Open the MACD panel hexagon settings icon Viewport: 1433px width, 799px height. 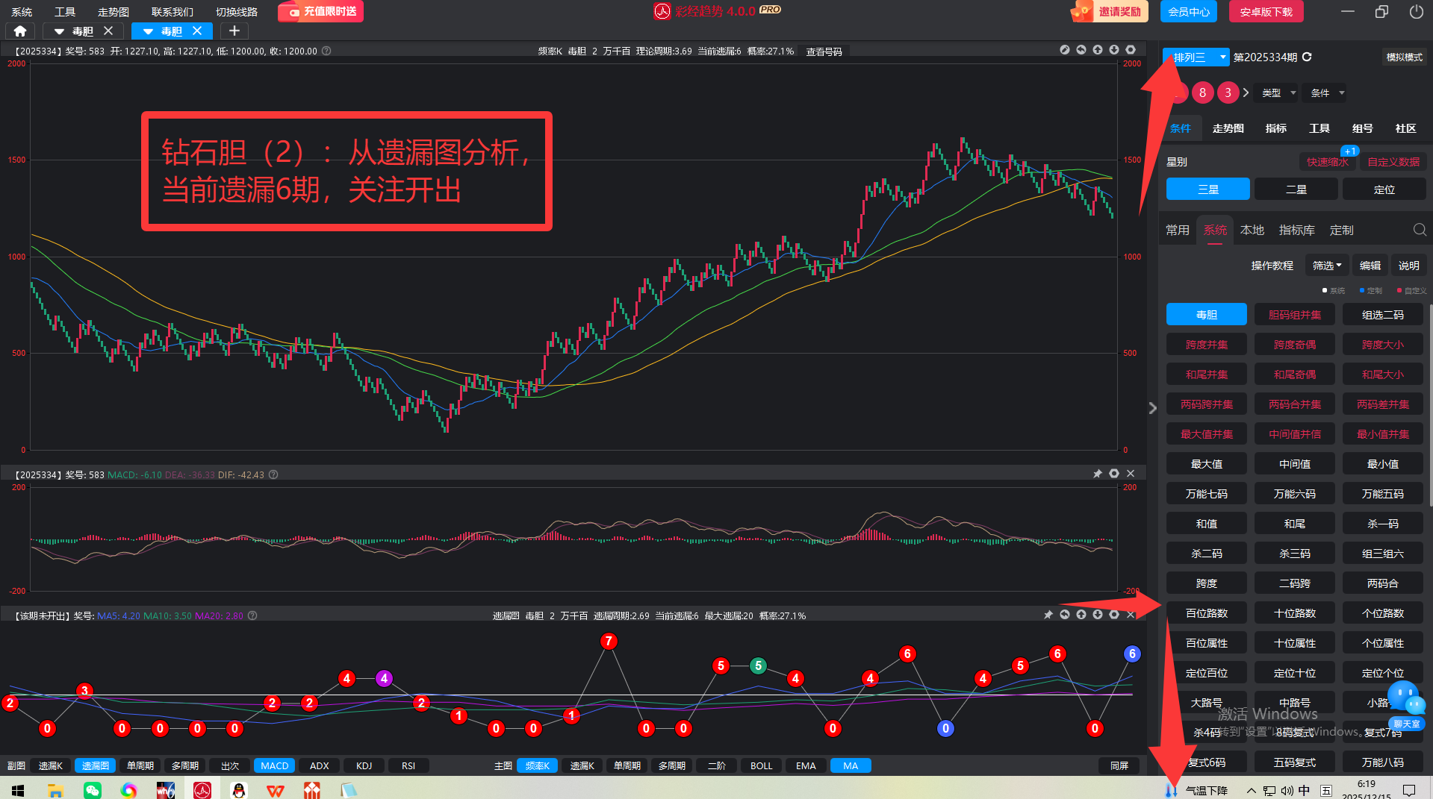coord(1113,474)
